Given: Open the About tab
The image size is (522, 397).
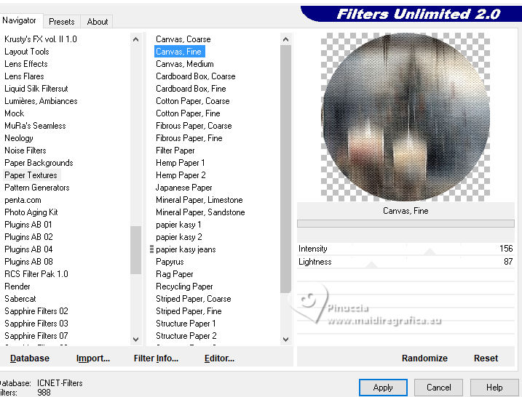Looking at the screenshot, I should [x=98, y=22].
